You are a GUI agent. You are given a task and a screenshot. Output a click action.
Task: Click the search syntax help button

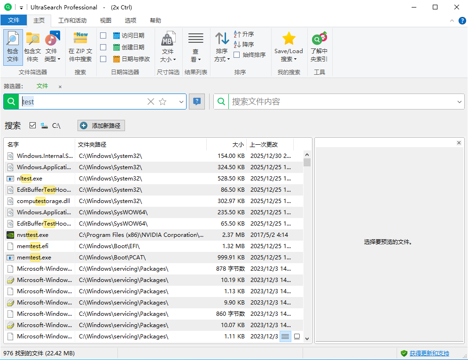point(197,102)
